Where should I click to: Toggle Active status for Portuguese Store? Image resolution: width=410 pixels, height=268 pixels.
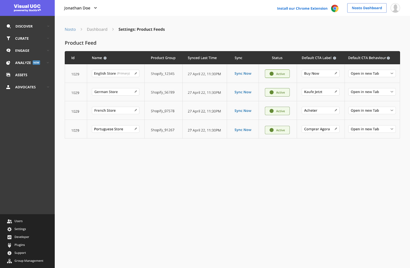tap(277, 130)
